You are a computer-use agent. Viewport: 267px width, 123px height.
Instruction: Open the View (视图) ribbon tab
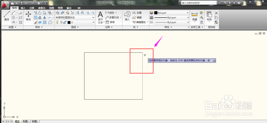point(52,8)
